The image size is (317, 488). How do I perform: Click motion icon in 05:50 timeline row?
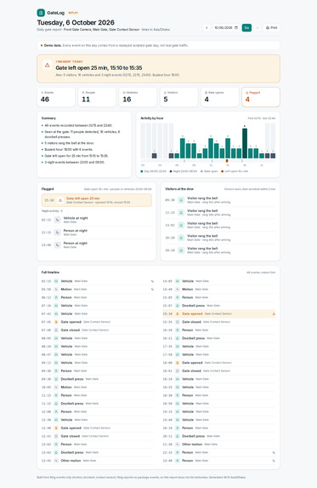[56, 289]
